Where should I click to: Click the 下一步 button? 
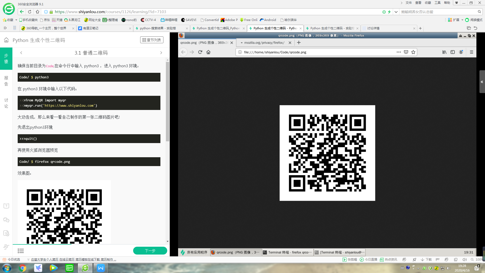tap(150, 251)
